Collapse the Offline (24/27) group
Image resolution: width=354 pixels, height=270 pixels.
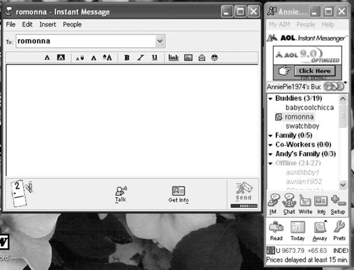270,164
